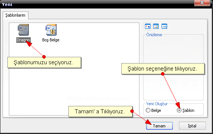Click the Dragon label text
This screenshot has width=213, height=134.
(23, 40)
